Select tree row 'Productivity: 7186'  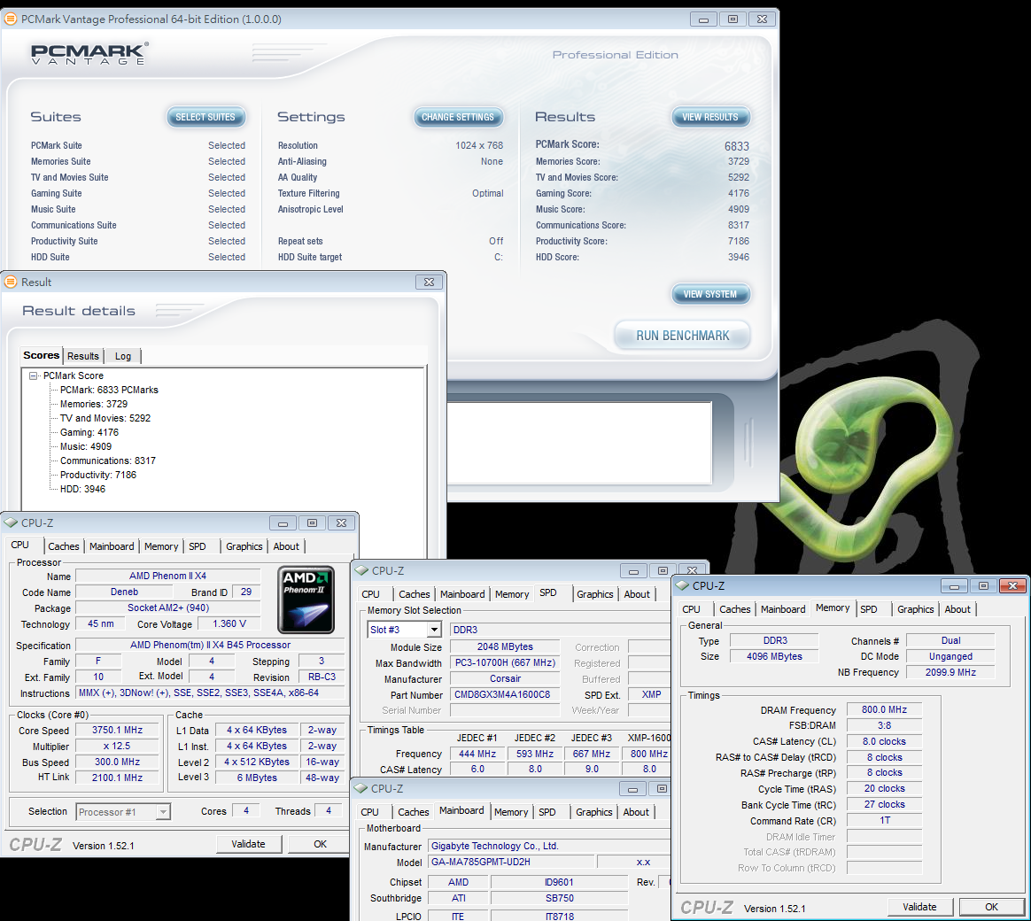pyautogui.click(x=98, y=475)
